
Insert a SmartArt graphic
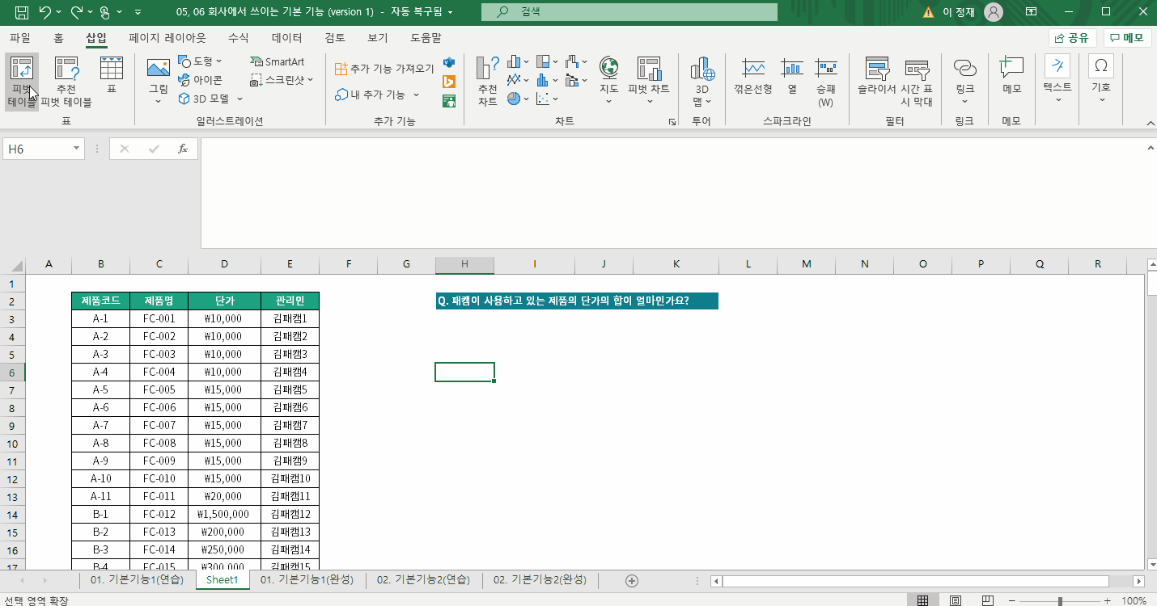point(277,61)
